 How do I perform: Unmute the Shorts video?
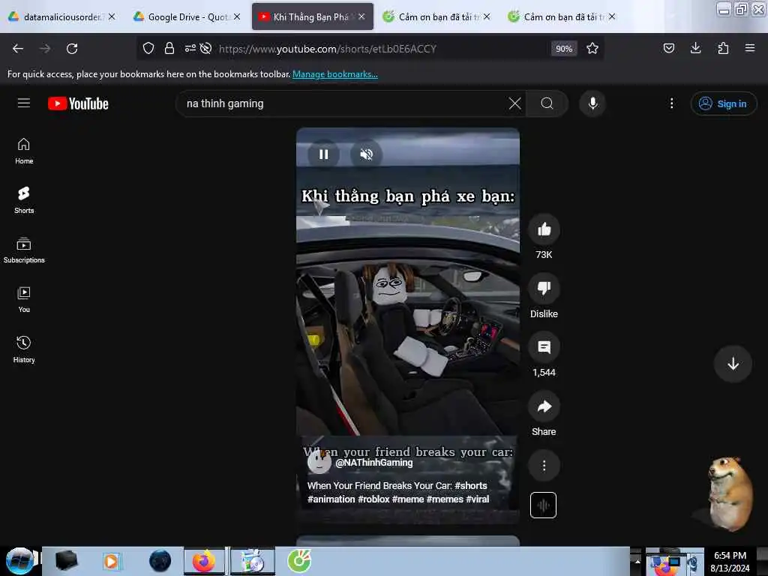tap(366, 154)
